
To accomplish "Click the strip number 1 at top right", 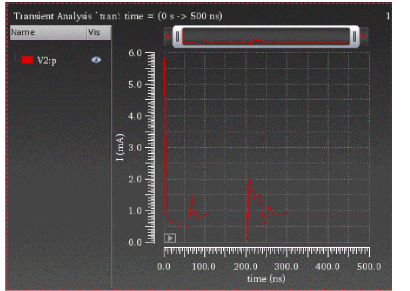I will tap(388, 16).
